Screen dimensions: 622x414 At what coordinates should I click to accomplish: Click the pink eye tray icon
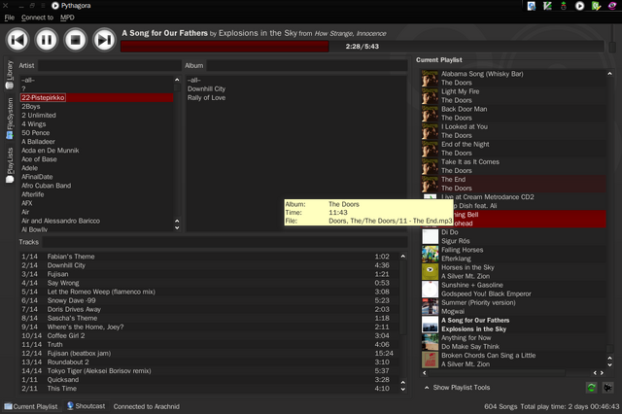[612, 6]
